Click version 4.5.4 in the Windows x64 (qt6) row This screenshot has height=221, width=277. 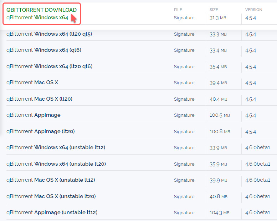[x=251, y=51]
